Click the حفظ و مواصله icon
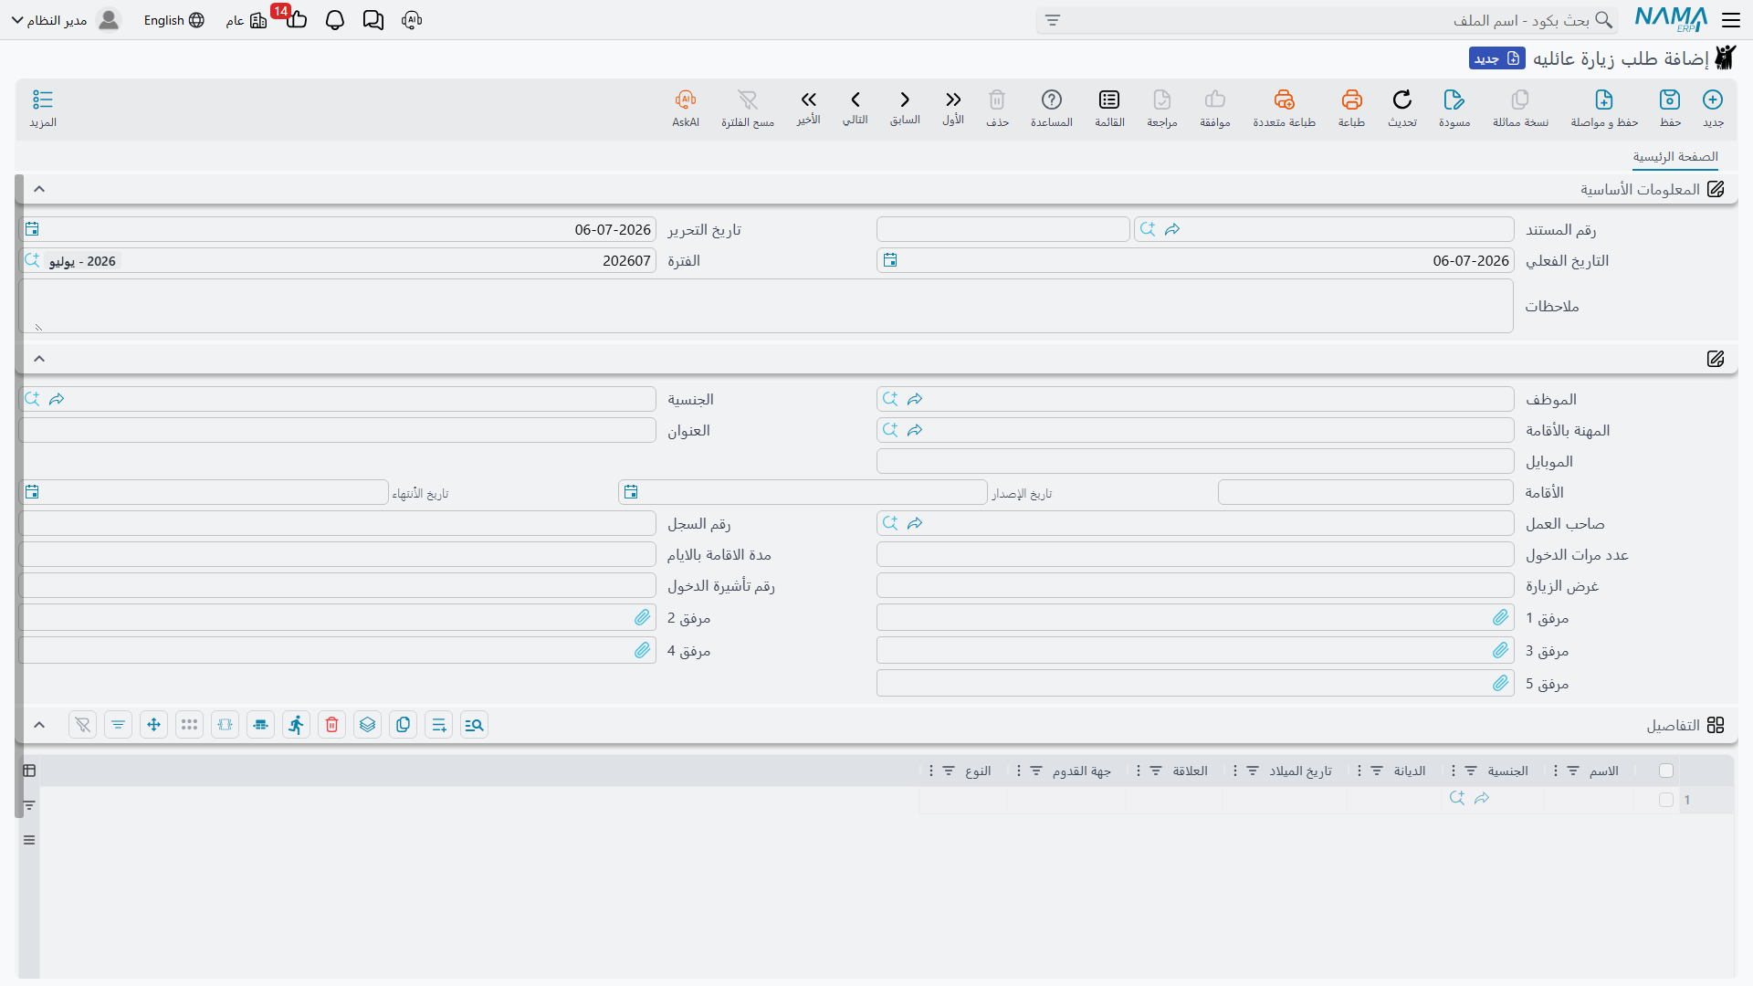1753x986 pixels. (1604, 100)
